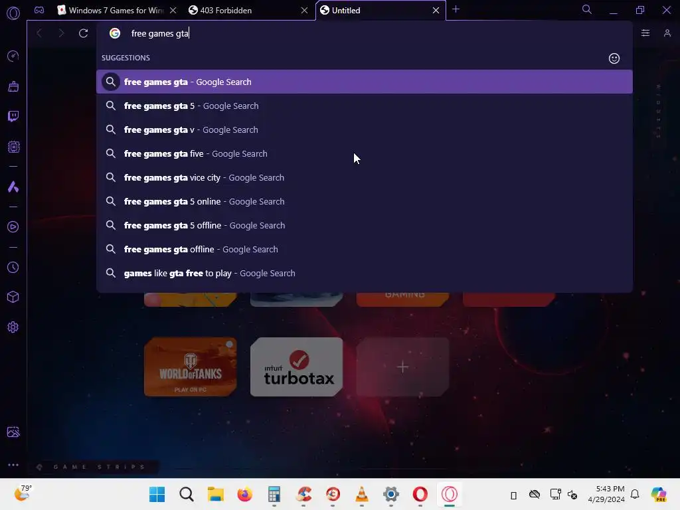Open the sidebar chip-shaped panel icon

click(13, 147)
